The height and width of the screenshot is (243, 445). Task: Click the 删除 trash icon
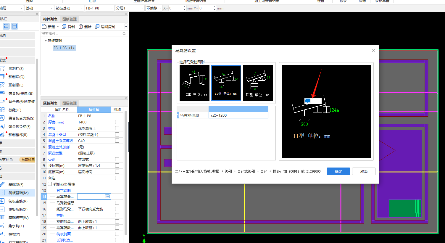81,27
